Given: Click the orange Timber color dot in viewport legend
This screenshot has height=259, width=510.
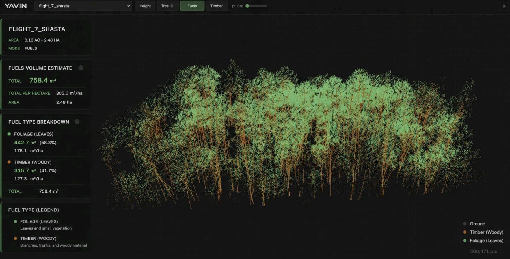Looking at the screenshot, I should tap(465, 232).
